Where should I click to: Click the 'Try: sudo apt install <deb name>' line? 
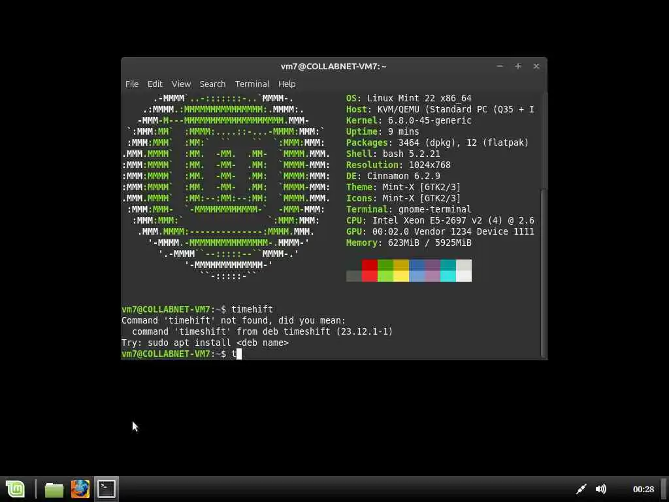point(205,343)
